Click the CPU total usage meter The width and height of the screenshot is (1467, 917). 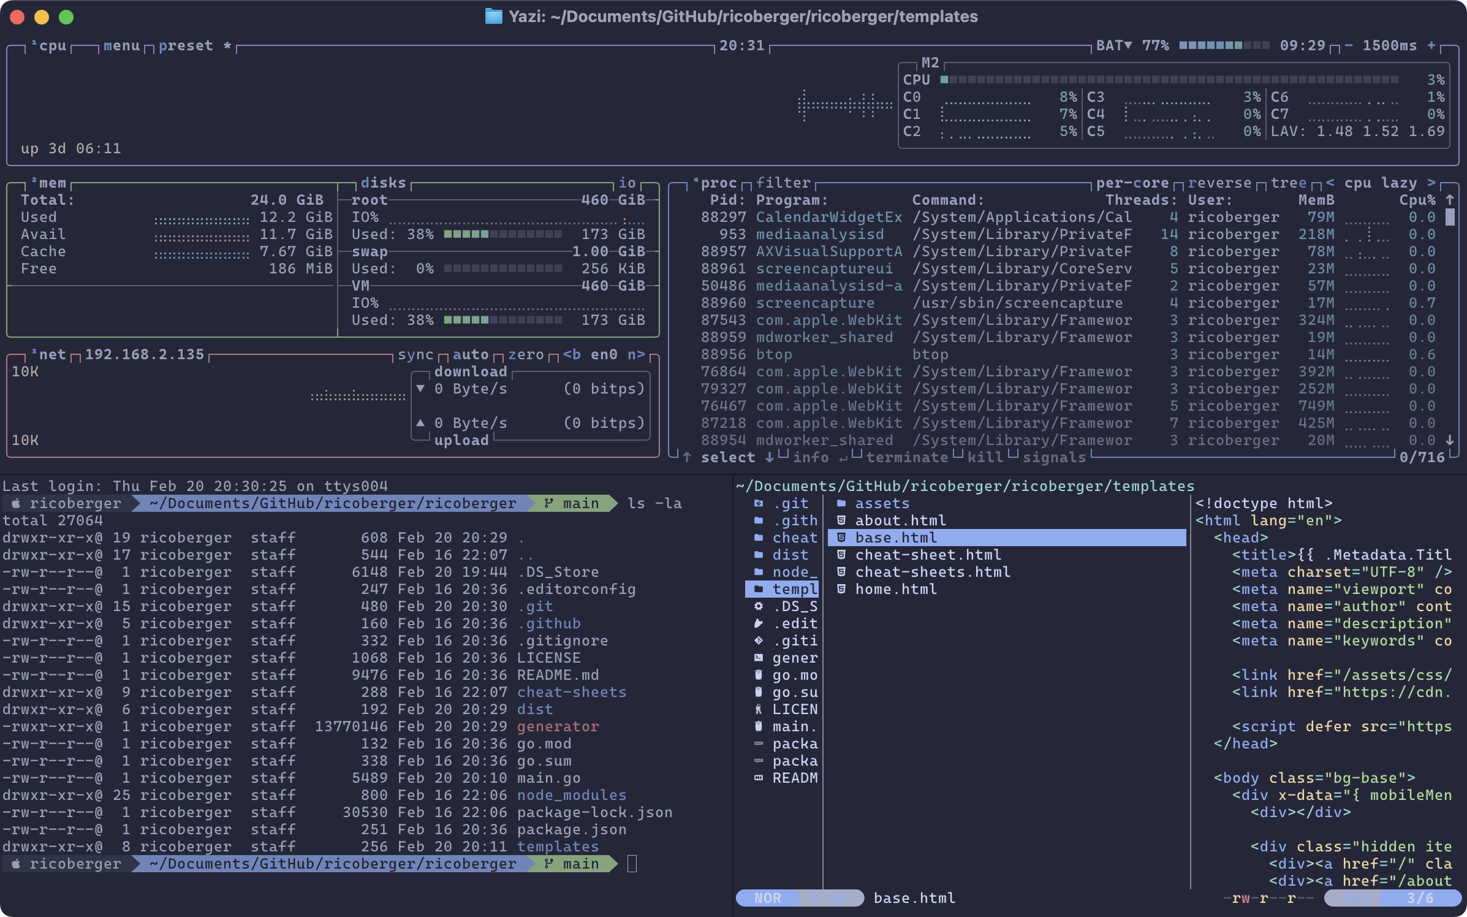click(1169, 80)
